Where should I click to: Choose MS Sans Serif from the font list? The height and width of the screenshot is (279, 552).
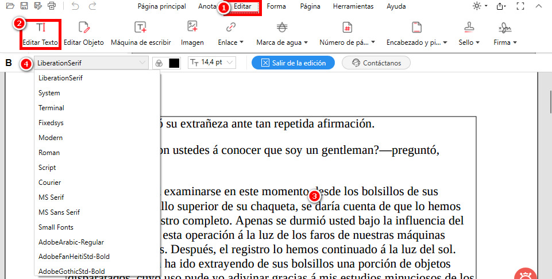click(97, 212)
